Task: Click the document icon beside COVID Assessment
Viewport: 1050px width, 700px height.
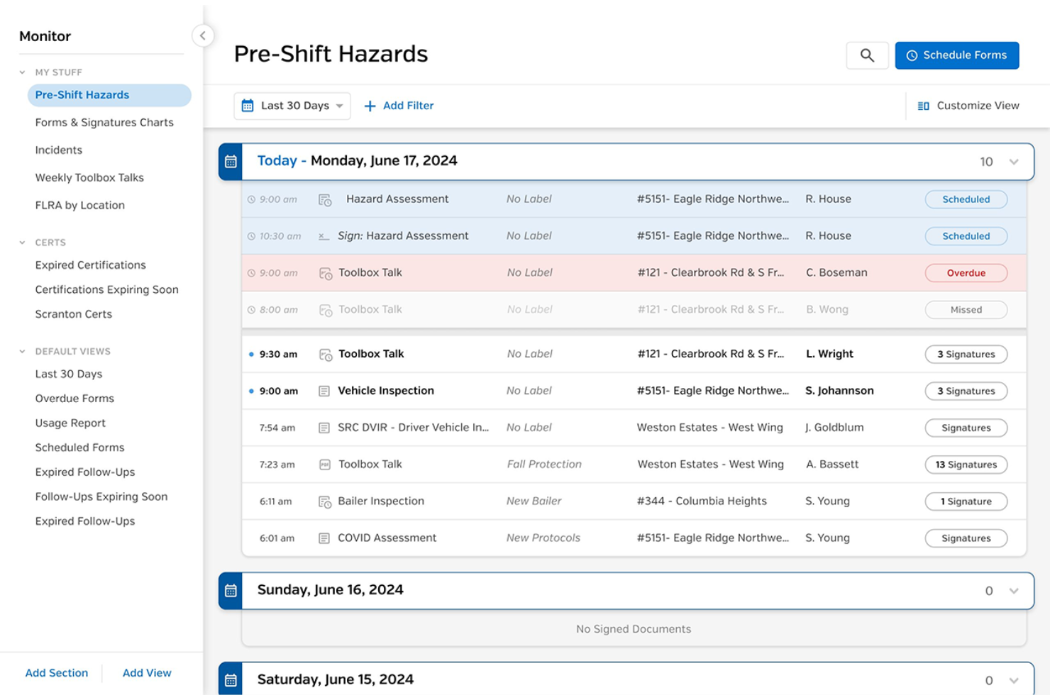Action: pos(324,538)
